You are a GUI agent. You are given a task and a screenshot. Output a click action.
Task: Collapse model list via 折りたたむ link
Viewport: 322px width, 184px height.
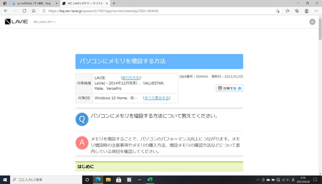coord(131,78)
